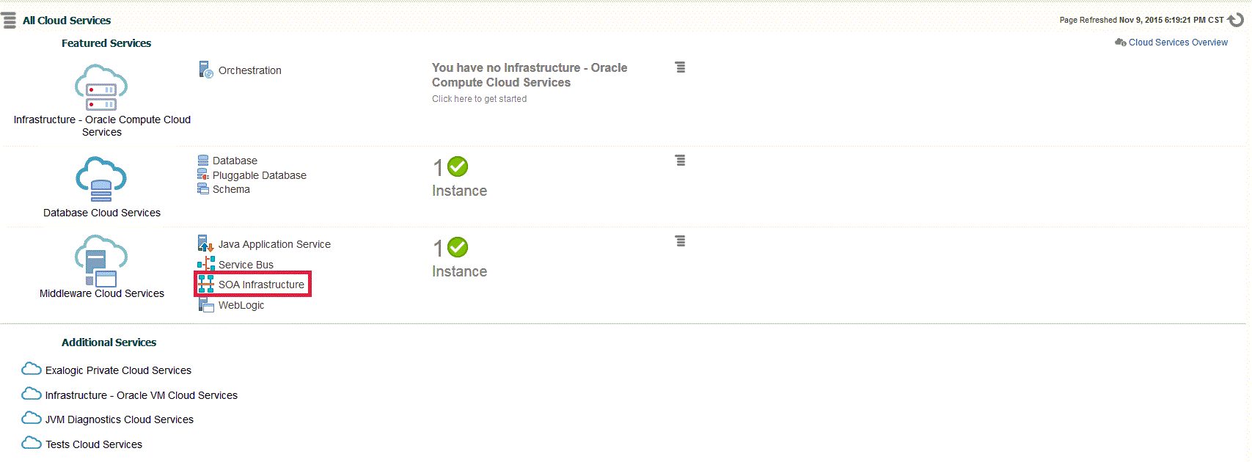
Task: Open the Orchestration link
Action: point(250,70)
